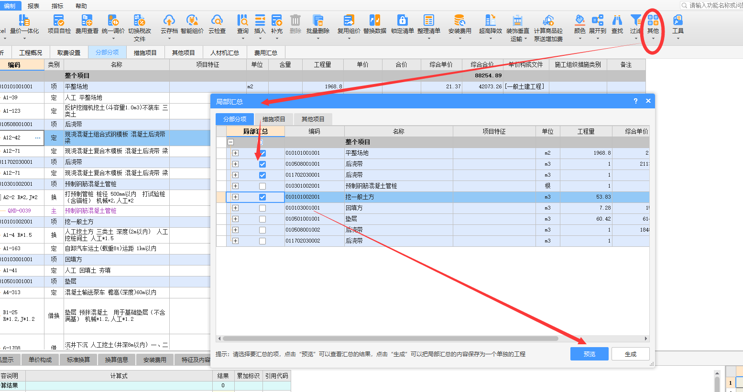
Task: Open 人材机汇总 tab in main window
Action: pyautogui.click(x=225, y=53)
